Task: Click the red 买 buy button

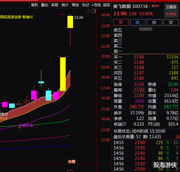Action: 121,22
